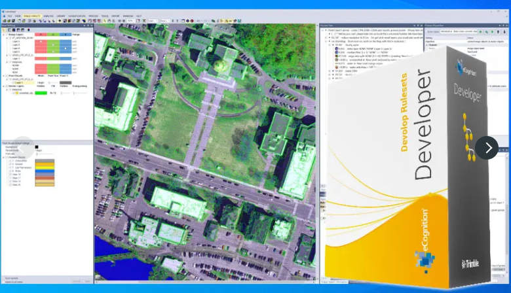Open the Analysis menu
The height and width of the screenshot is (293, 511).
48,16
